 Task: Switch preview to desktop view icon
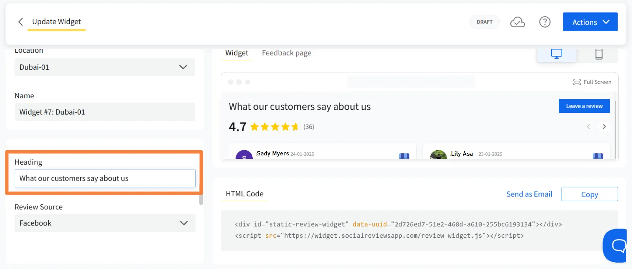tap(556, 54)
